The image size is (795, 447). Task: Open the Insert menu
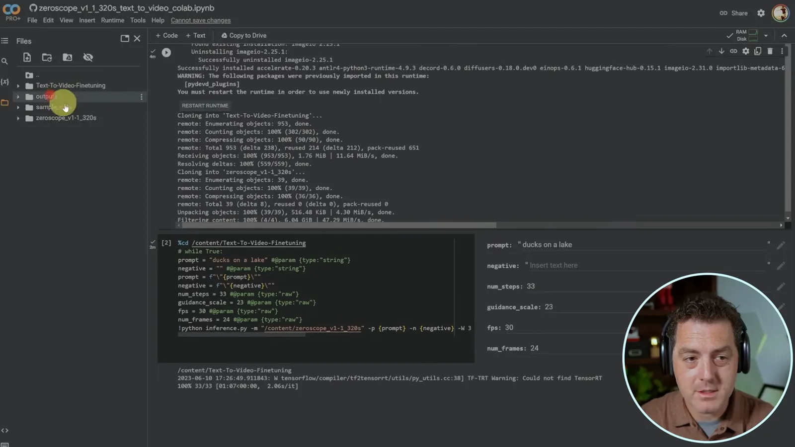(x=87, y=20)
